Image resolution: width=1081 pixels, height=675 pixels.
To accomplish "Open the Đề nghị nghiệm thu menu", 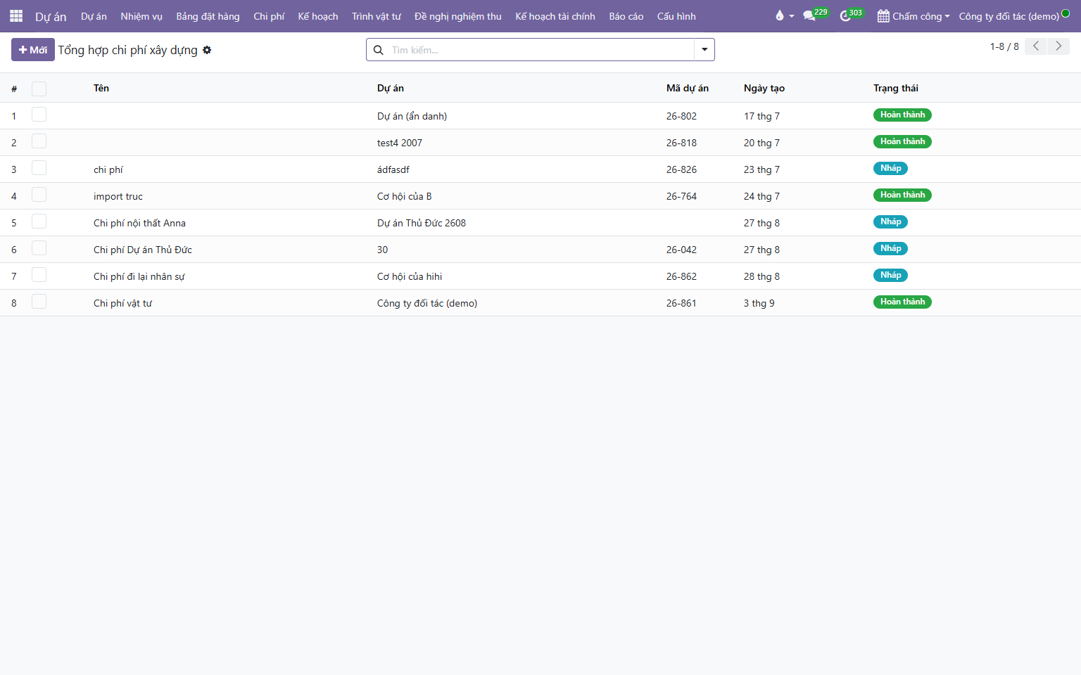I will (x=458, y=16).
